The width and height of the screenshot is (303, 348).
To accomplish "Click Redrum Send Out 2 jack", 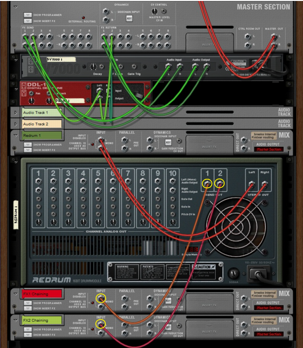I will [220, 183].
